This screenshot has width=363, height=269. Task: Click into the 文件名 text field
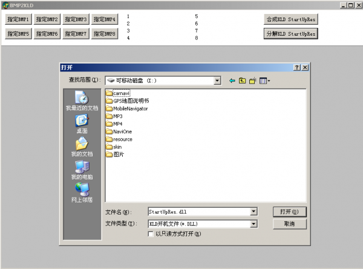pos(198,212)
